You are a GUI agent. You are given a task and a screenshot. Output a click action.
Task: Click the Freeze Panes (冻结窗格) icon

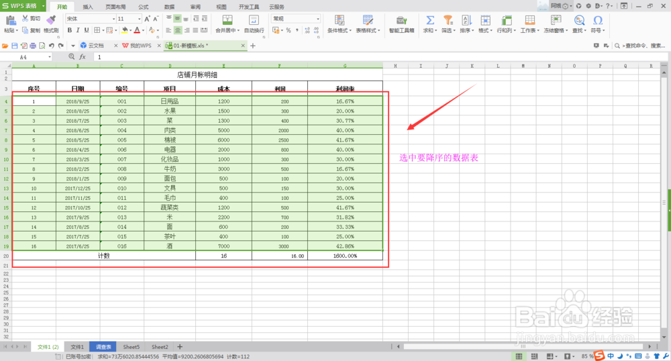click(x=556, y=20)
